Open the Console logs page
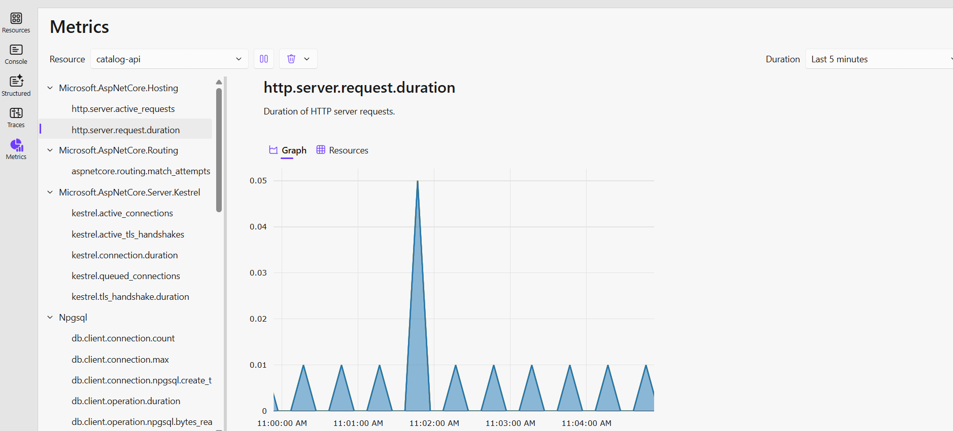The image size is (953, 431). coord(16,54)
